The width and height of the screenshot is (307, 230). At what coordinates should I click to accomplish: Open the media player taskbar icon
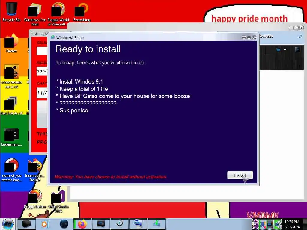pos(44,224)
